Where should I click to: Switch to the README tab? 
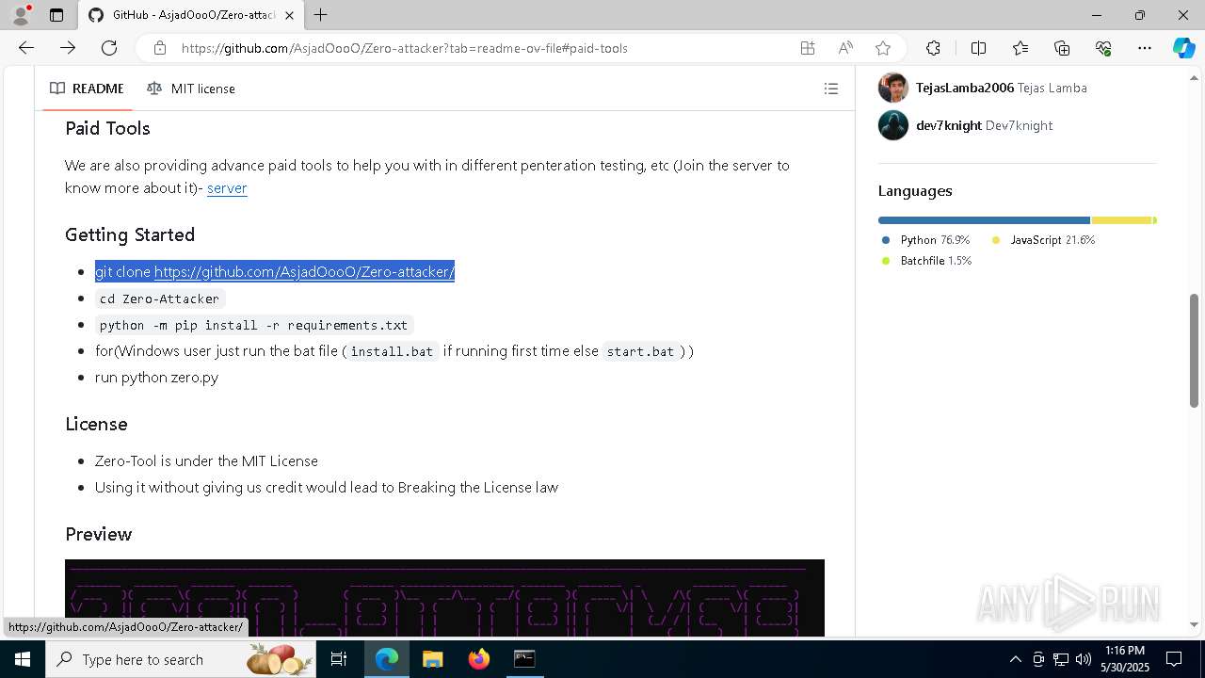click(87, 89)
